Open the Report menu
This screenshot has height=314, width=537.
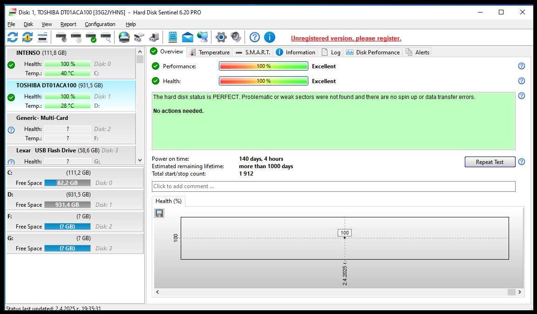[x=68, y=24]
